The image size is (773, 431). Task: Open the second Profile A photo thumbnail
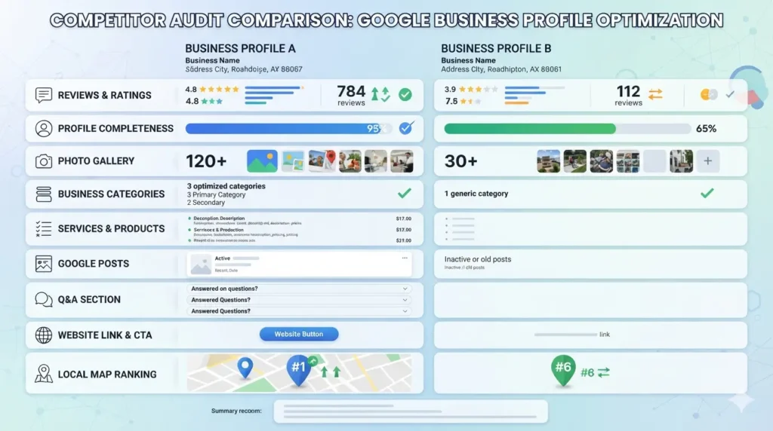click(293, 161)
